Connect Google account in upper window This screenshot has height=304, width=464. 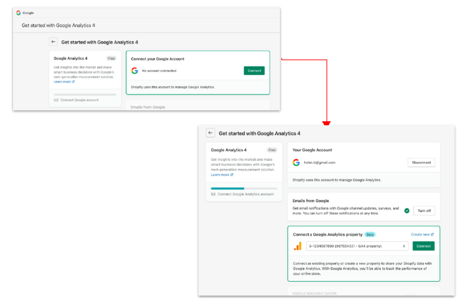254,70
